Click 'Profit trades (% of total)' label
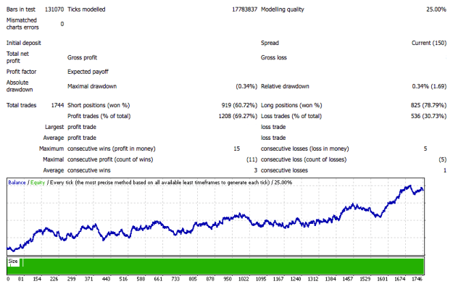This screenshot has width=453, height=284. coord(99,116)
